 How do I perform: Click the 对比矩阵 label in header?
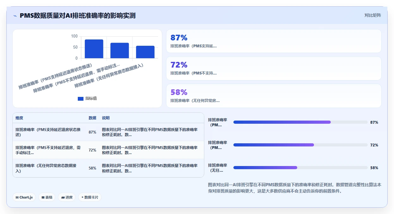[373, 15]
